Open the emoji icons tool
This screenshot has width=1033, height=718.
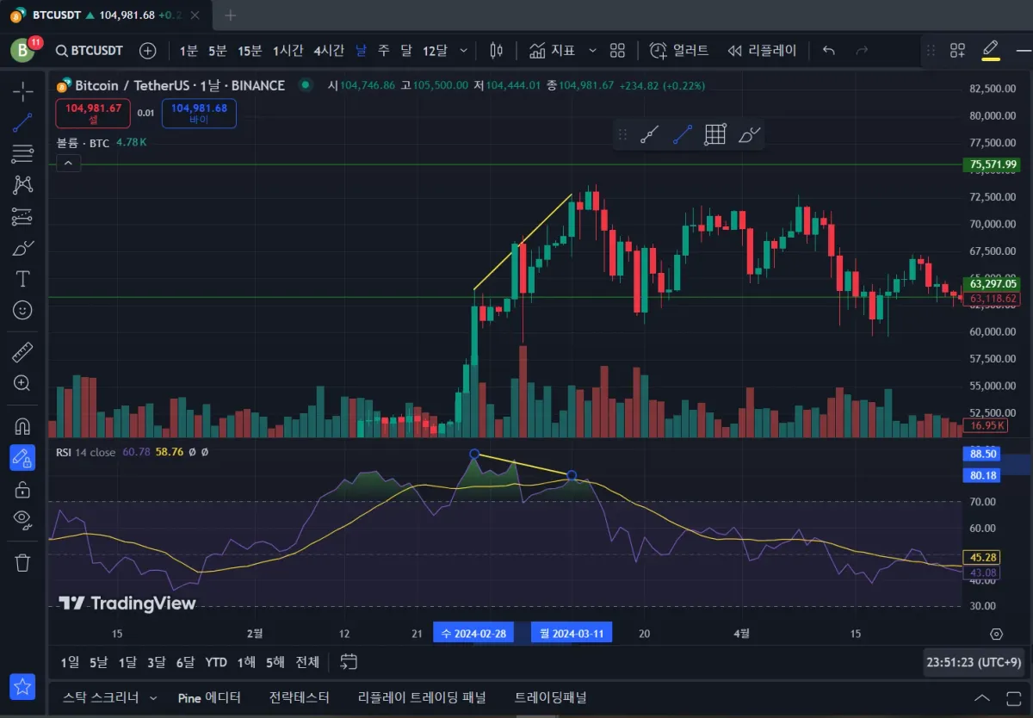[22, 309]
